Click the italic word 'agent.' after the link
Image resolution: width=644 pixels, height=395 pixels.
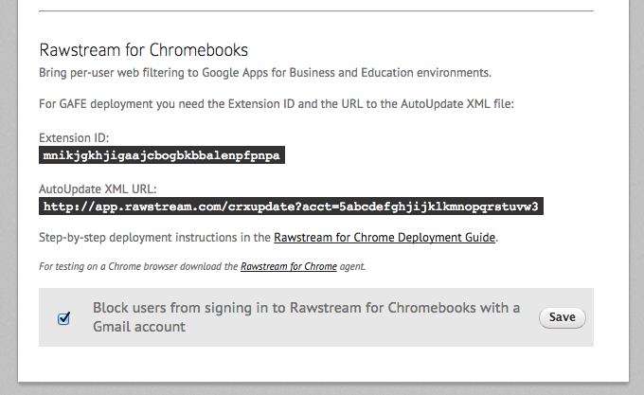point(352,266)
